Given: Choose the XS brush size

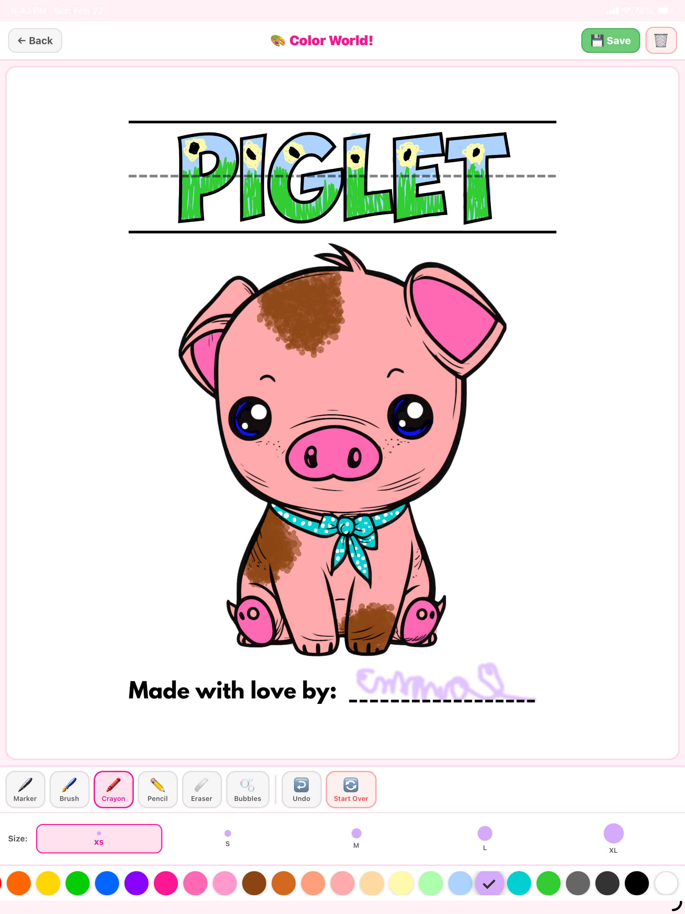Looking at the screenshot, I should point(99,838).
